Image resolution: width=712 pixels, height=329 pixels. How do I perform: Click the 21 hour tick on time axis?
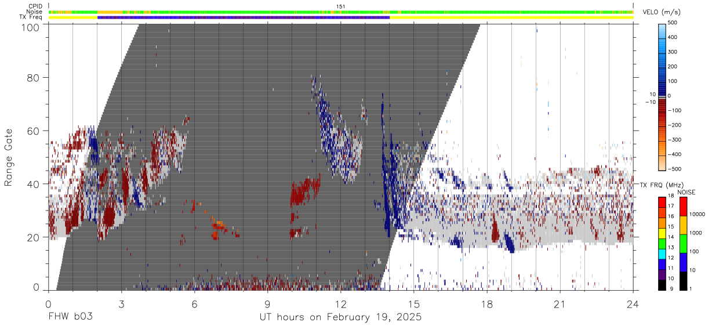coord(560,304)
